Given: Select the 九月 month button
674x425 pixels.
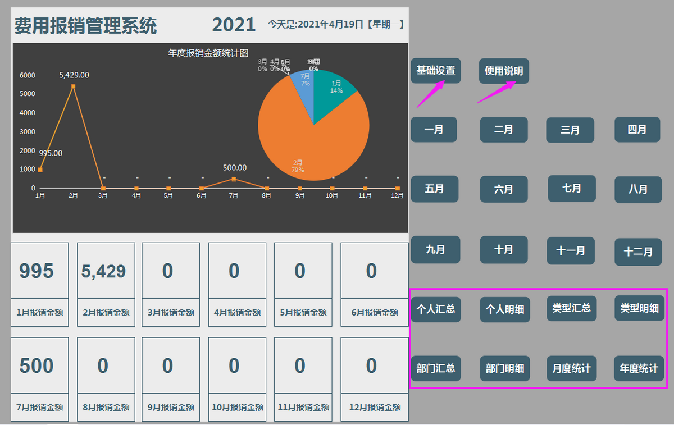Looking at the screenshot, I should pos(435,250).
